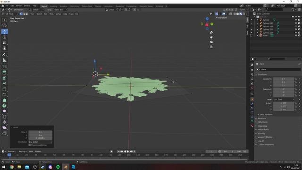The image size is (302, 170).
Task: Switch to the Modeling workspace tab
Action: 53,6
